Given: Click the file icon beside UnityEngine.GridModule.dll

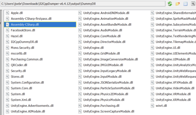Looking at the screenshot, I should click(80, 53).
